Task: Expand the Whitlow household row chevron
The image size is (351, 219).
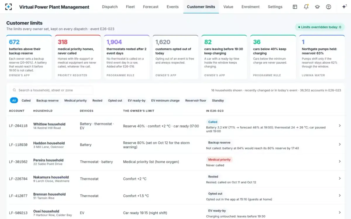Action: click(340, 126)
